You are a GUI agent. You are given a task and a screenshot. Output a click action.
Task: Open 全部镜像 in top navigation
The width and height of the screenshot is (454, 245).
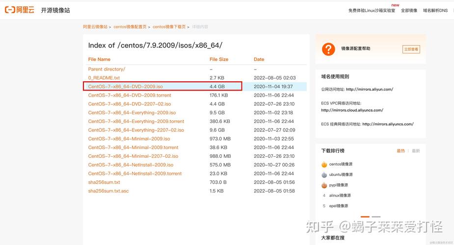pyautogui.click(x=409, y=10)
